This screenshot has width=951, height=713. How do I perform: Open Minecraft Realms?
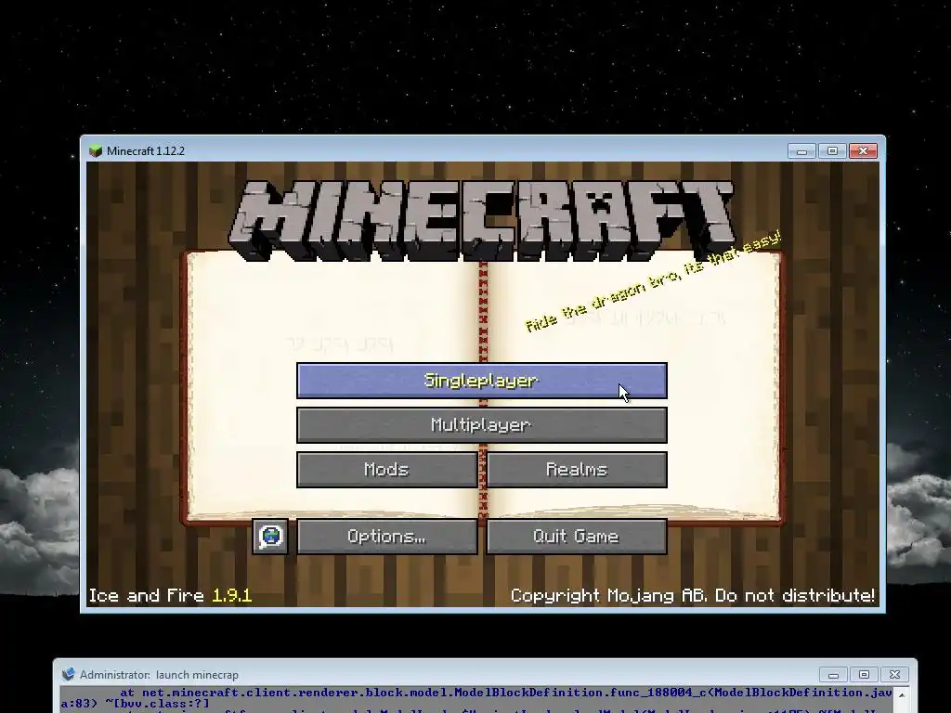(x=577, y=469)
